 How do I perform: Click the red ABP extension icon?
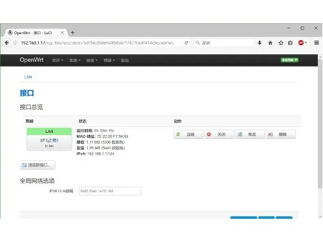301,43
